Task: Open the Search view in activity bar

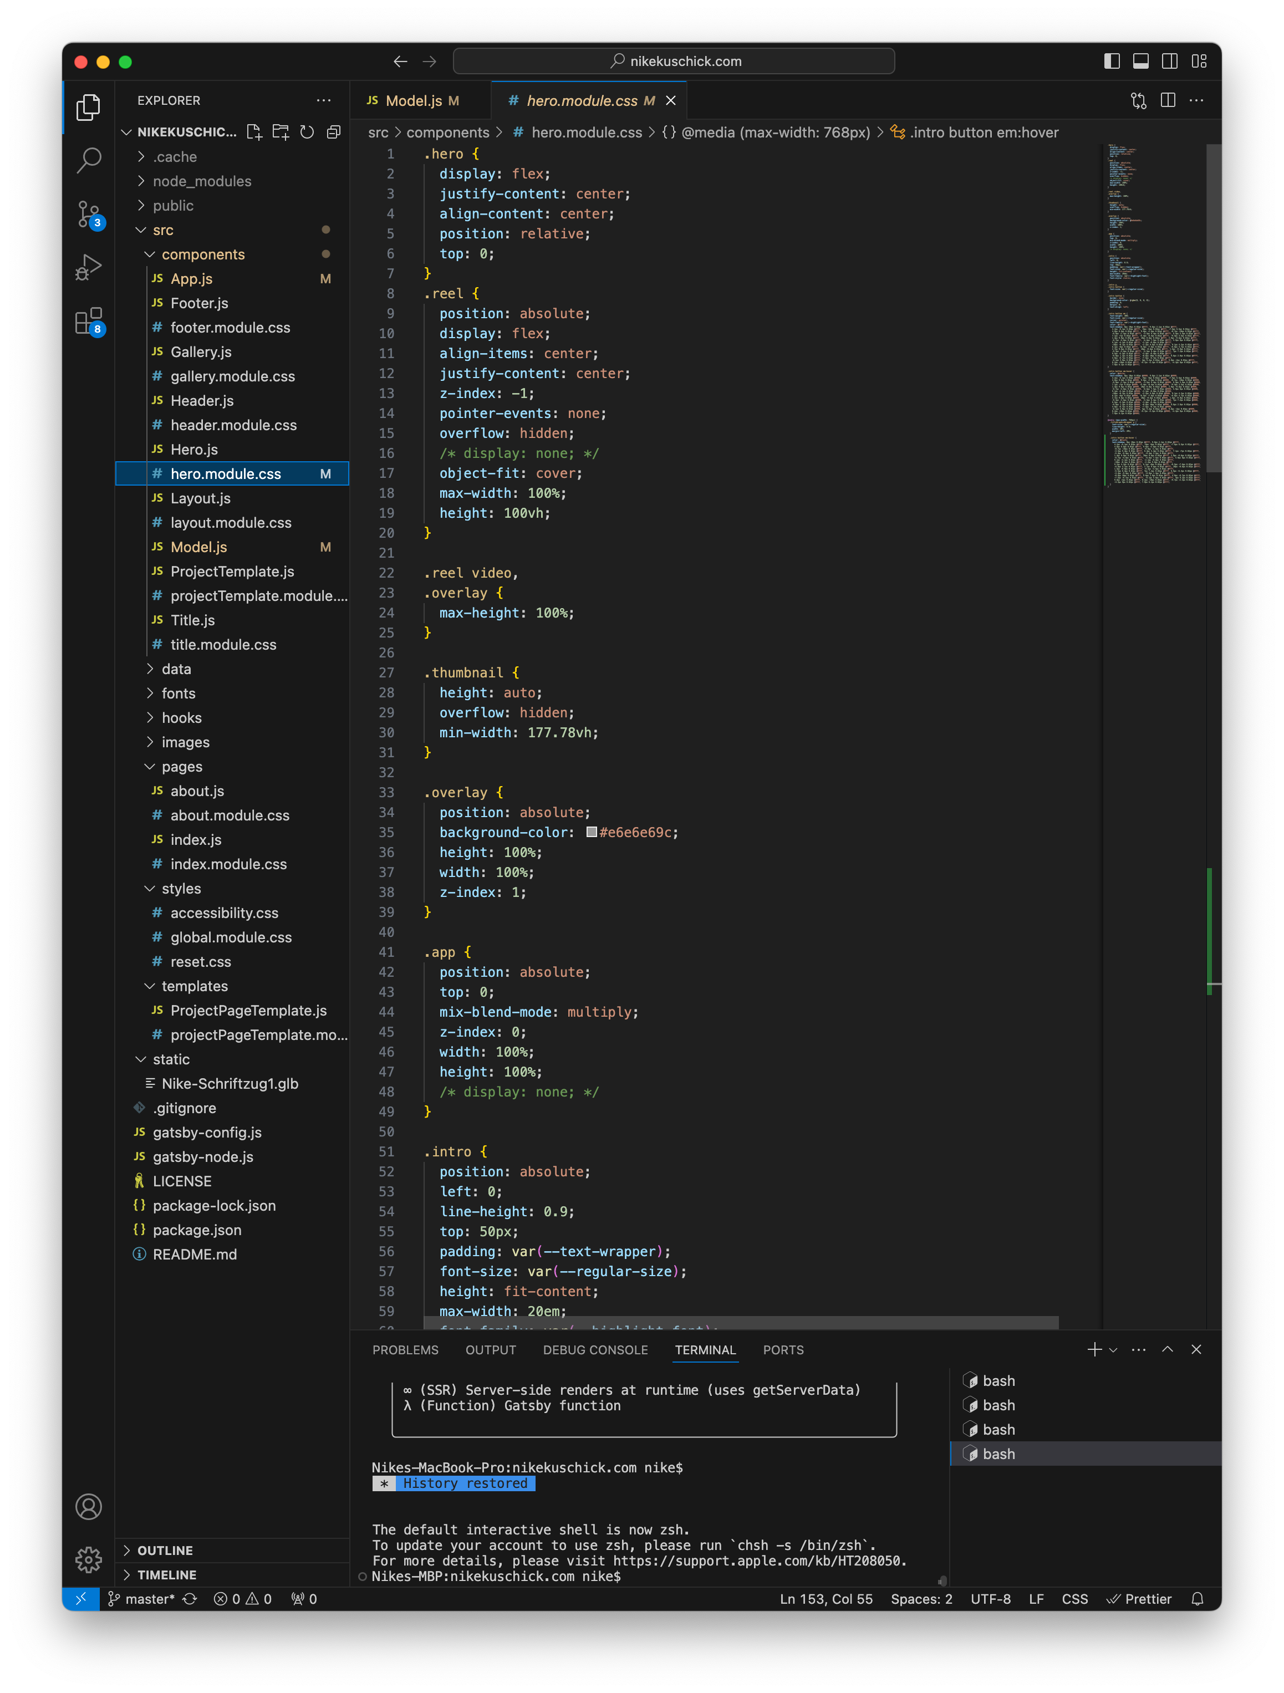Action: pos(89,160)
